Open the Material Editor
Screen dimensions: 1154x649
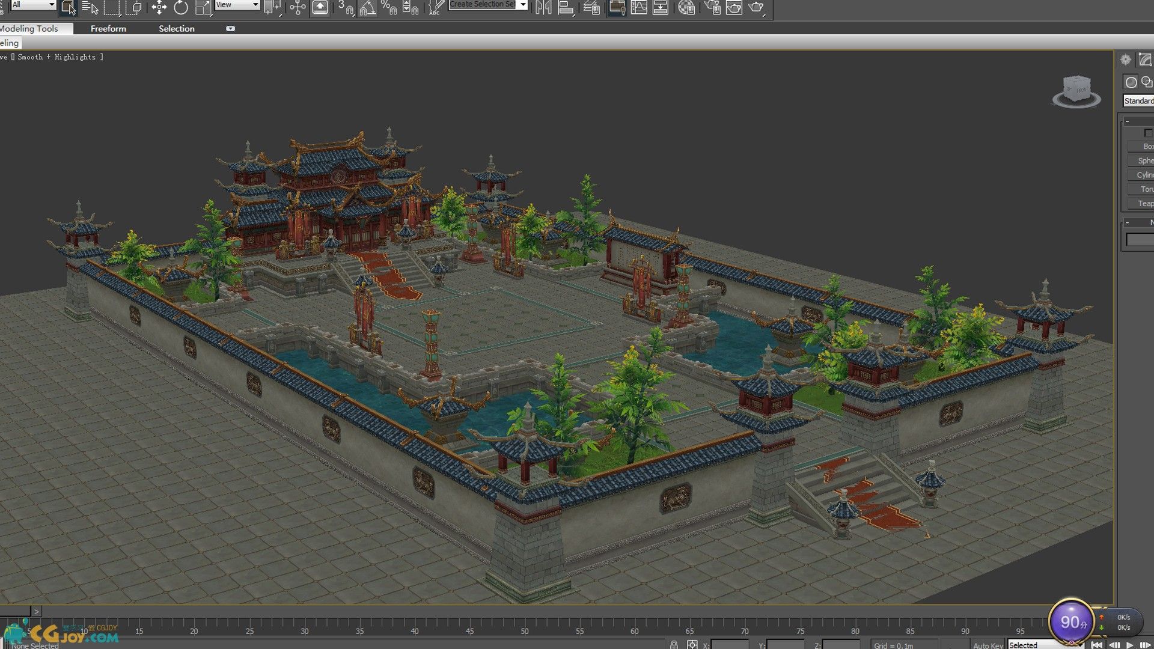click(x=686, y=7)
